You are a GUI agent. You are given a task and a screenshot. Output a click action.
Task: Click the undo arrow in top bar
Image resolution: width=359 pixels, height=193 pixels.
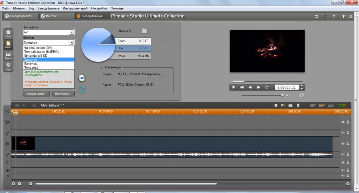(317, 16)
